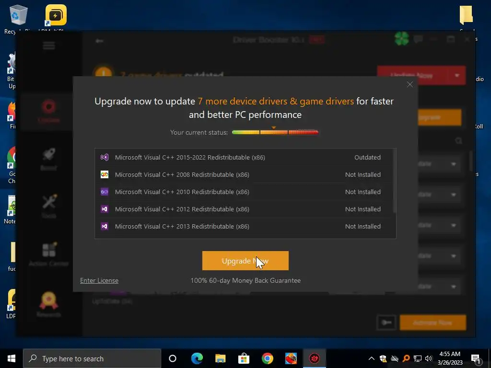Image resolution: width=491 pixels, height=368 pixels.
Task: Click the orange search tray icon
Action: 406,358
